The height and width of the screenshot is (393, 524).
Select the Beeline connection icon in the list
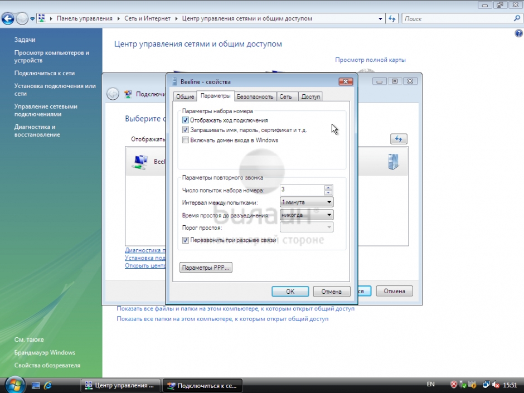point(140,162)
